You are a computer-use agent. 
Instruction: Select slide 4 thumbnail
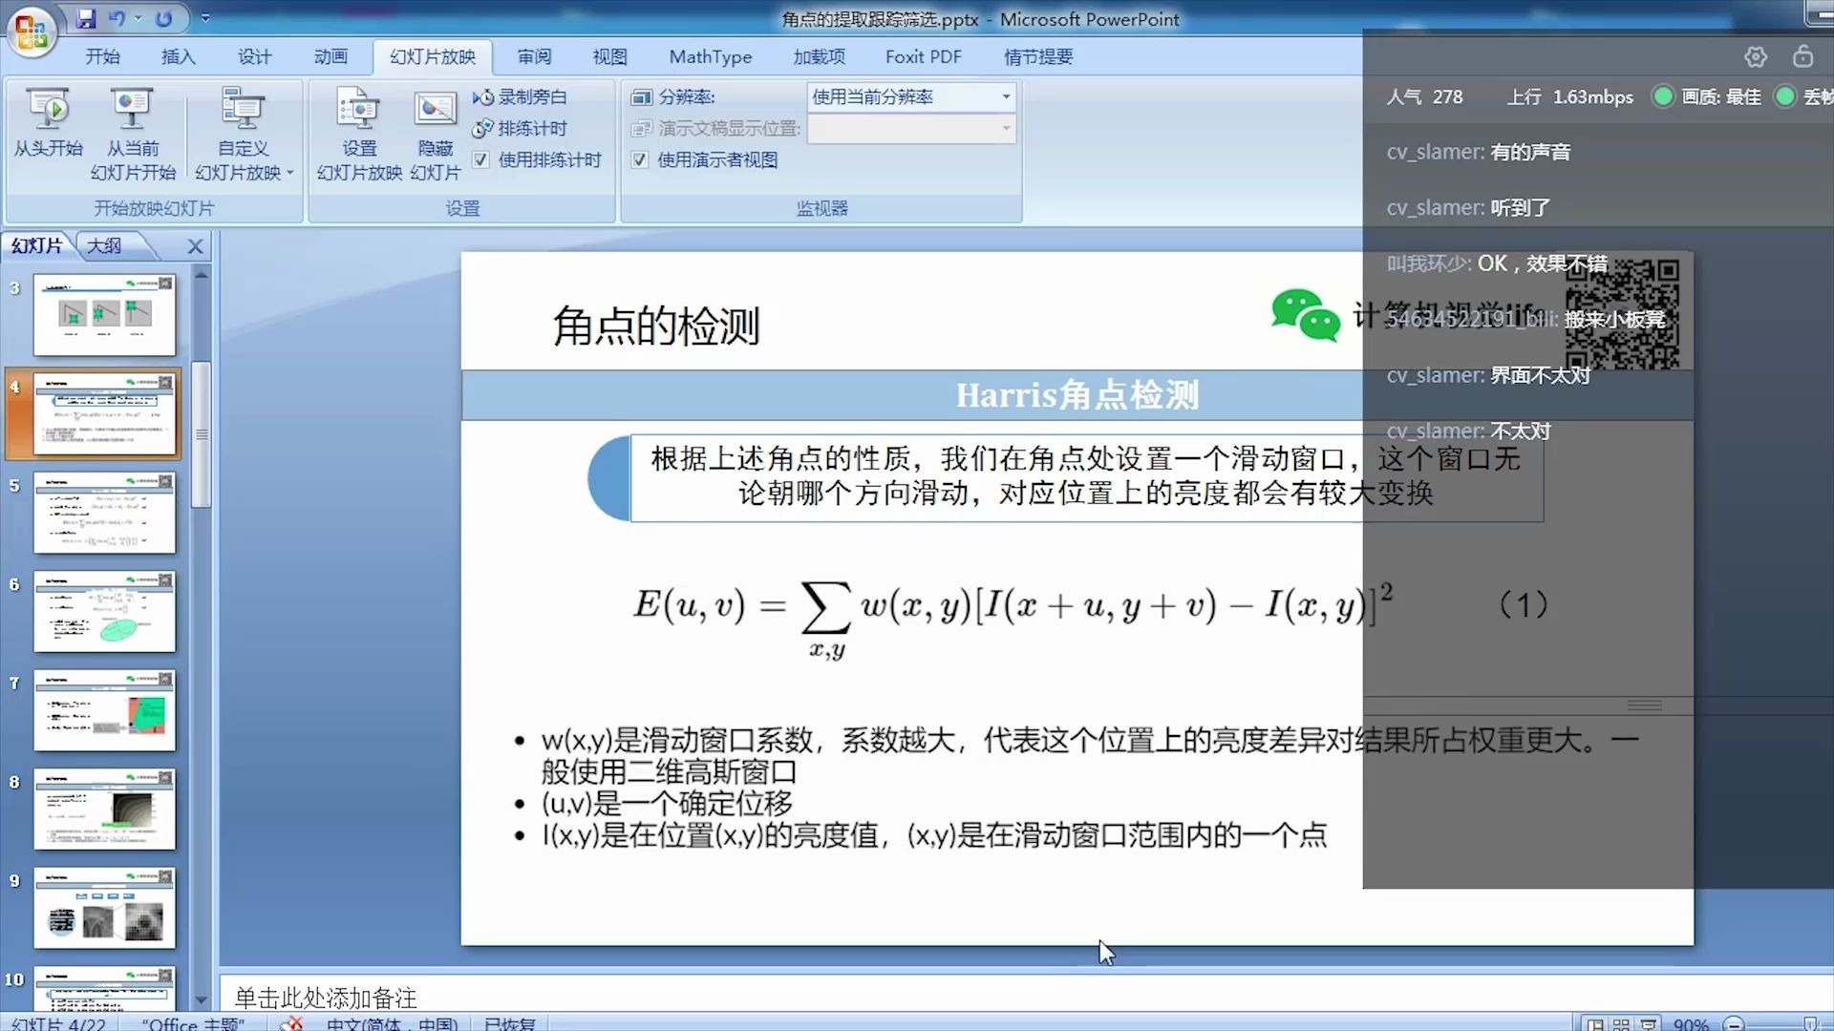point(105,414)
